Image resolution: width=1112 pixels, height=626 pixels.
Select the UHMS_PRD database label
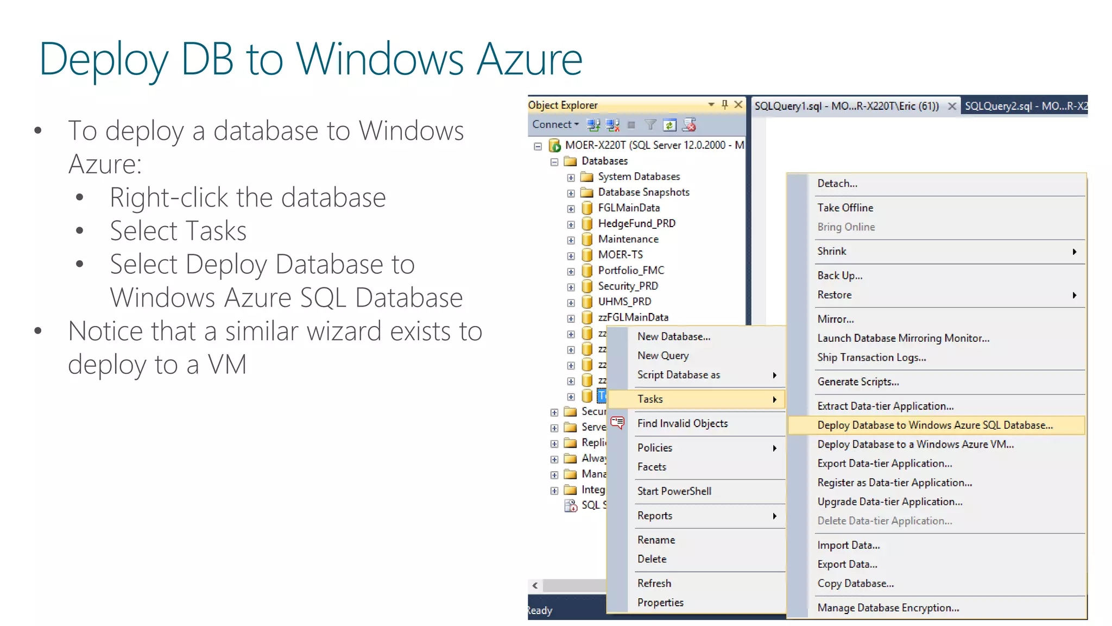pyautogui.click(x=624, y=302)
